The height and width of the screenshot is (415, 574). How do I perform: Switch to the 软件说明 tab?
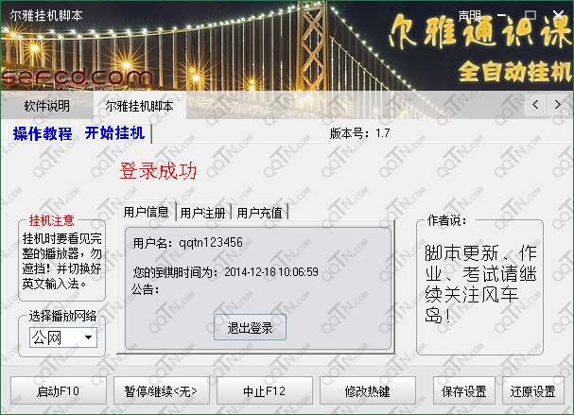click(47, 106)
